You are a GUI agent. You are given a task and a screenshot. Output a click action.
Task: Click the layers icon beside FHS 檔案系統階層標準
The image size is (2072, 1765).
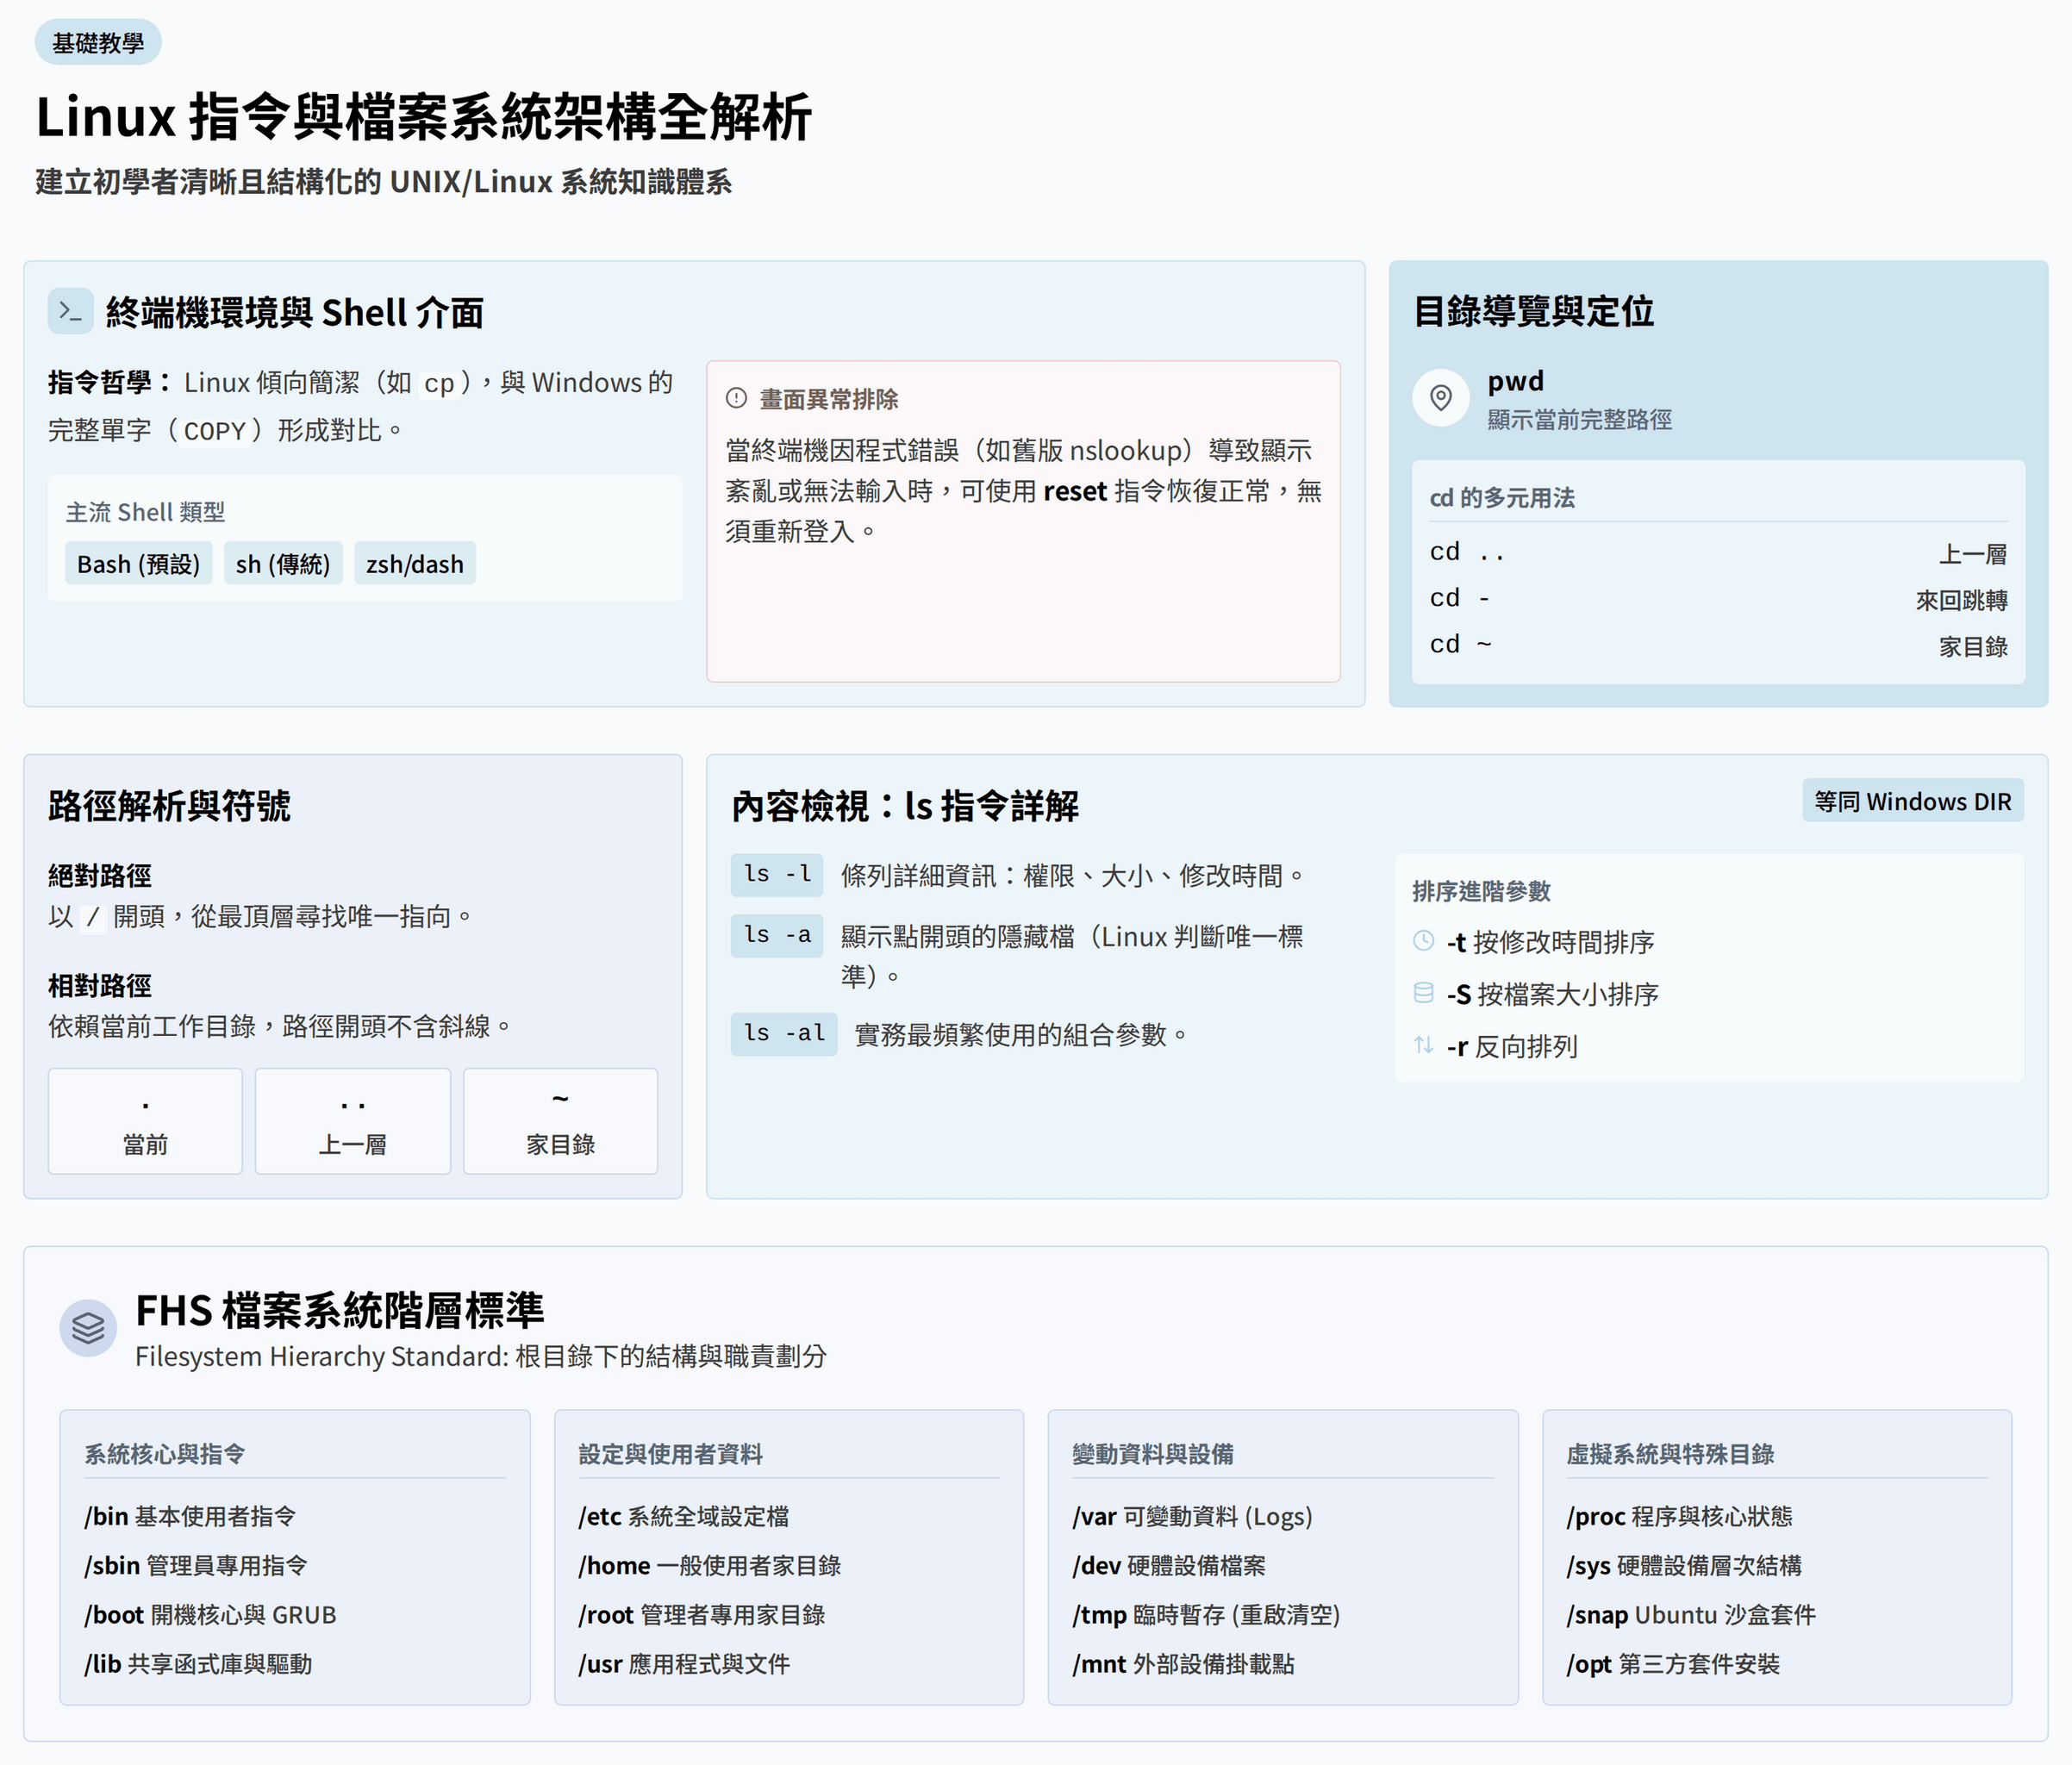pos(88,1328)
